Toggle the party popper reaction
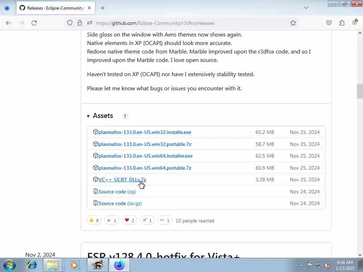The image size is (363, 272). point(112,220)
